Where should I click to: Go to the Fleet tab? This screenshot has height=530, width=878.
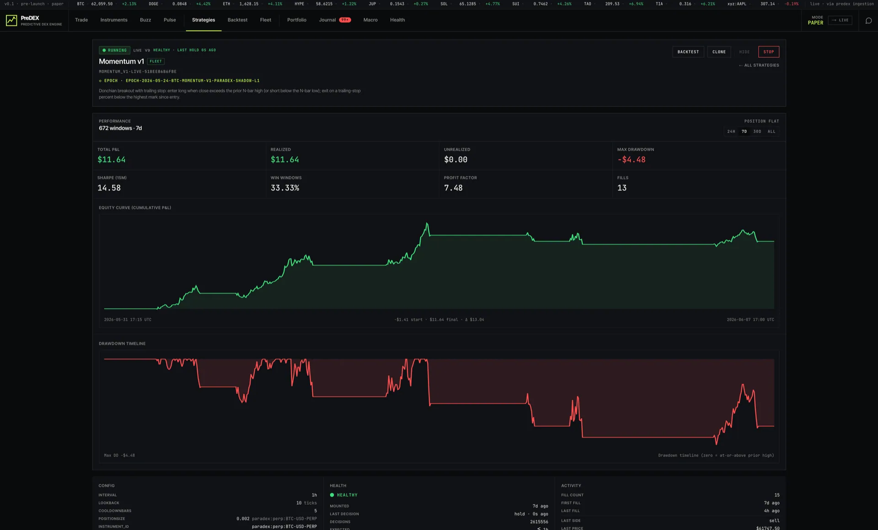[x=266, y=20]
